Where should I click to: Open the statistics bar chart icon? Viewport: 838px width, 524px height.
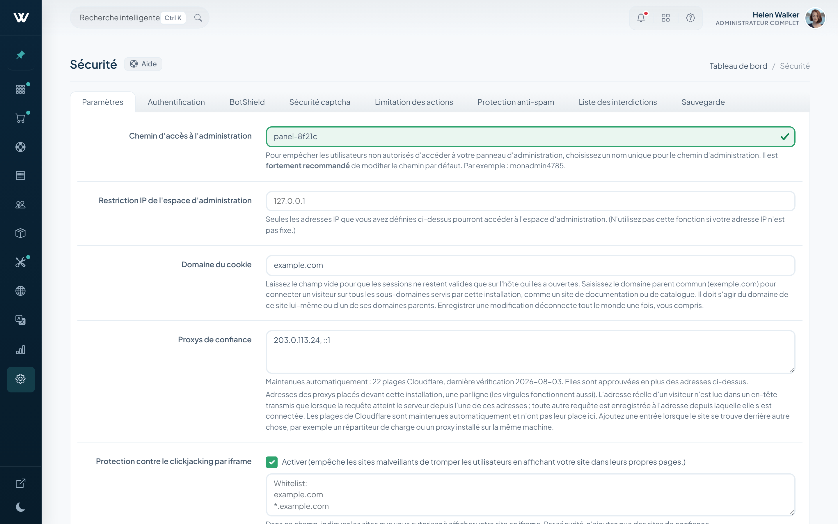[x=21, y=349]
